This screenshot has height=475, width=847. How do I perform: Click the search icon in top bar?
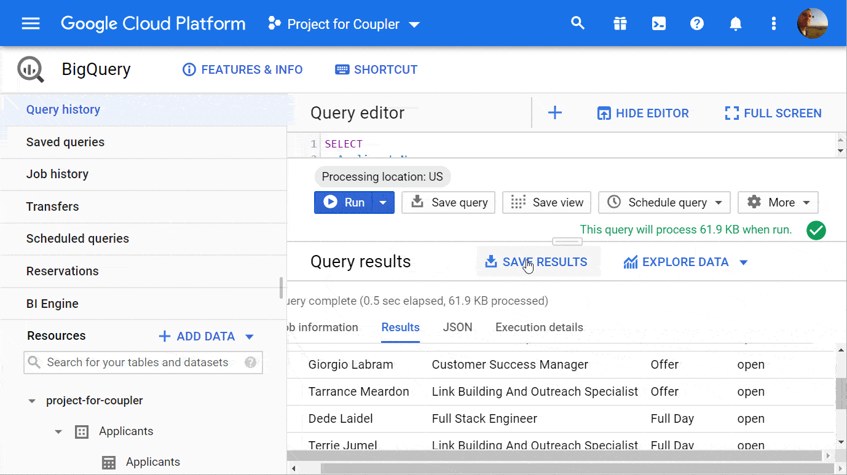point(577,23)
